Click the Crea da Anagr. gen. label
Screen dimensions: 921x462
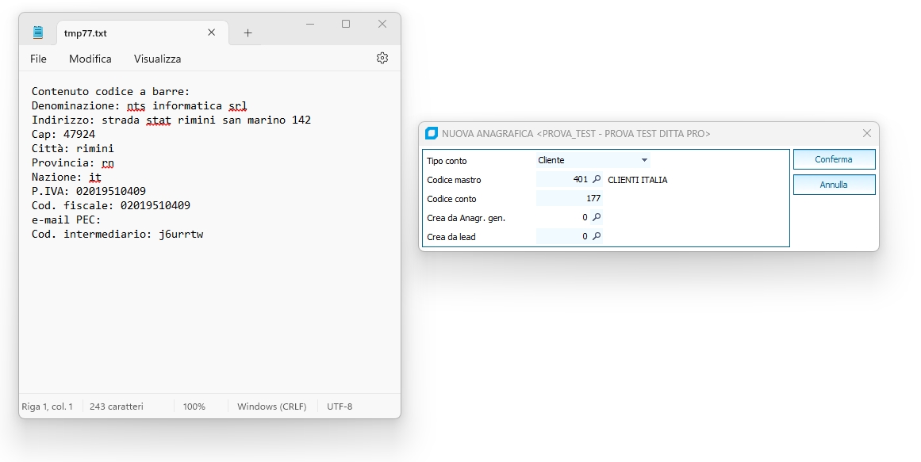466,218
